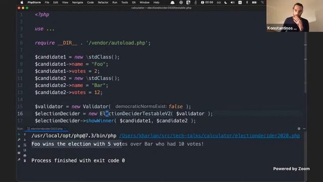
Task: Click the Stop square icon in Run panel
Action: [19, 146]
